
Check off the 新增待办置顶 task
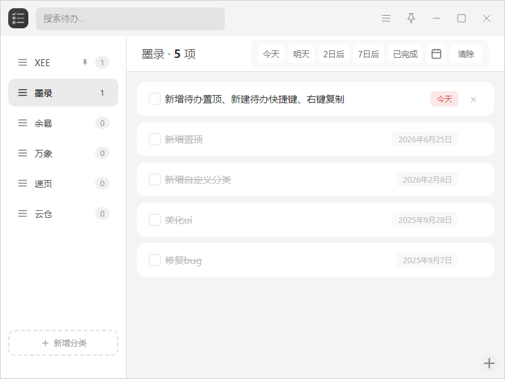[x=155, y=99]
